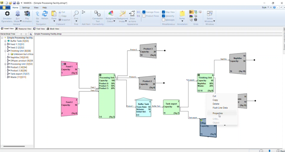This screenshot has width=285, height=152.
Task: Select Waste [11] in the tree
Action: pos(18,77)
